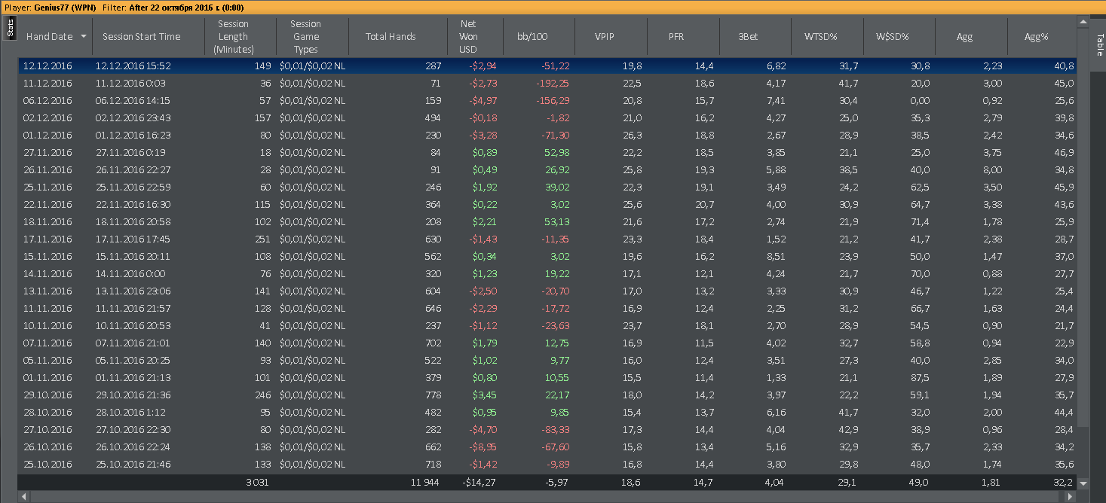Click the player name Genius77 (WPN)
1106x503 pixels.
tap(66, 7)
